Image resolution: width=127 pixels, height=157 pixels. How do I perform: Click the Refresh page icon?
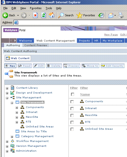coord(44,15)
